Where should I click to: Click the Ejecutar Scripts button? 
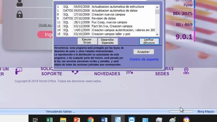(87, 41)
